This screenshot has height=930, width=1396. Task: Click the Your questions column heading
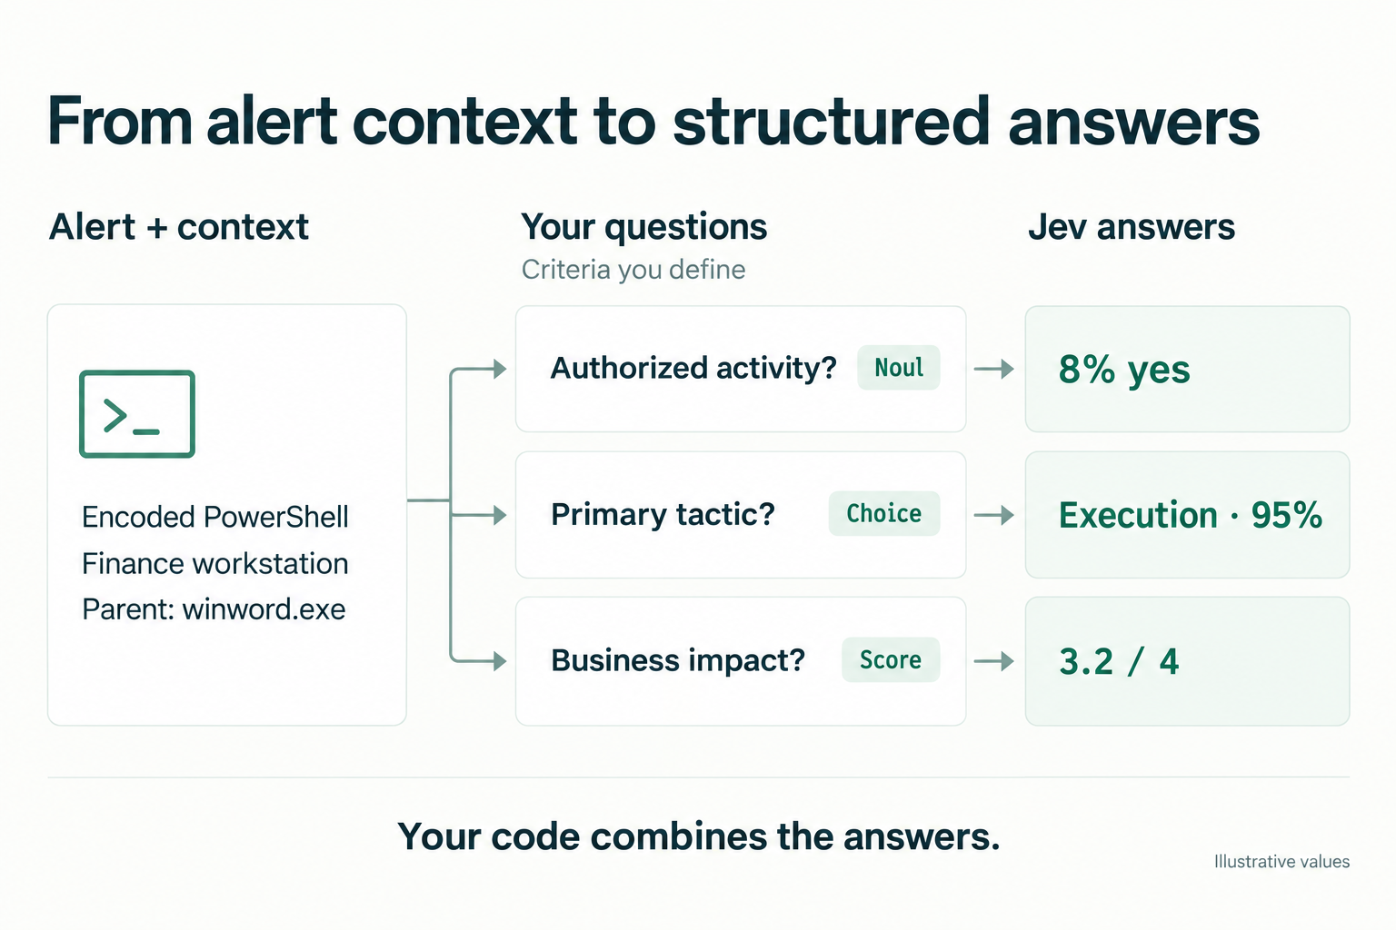pyautogui.click(x=644, y=227)
